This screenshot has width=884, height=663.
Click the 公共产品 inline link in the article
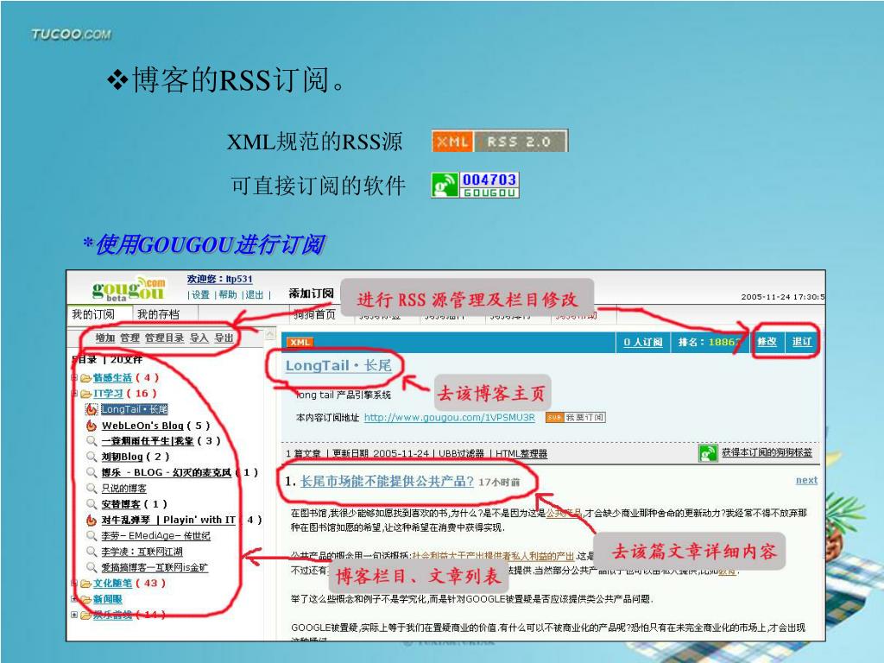click(564, 513)
